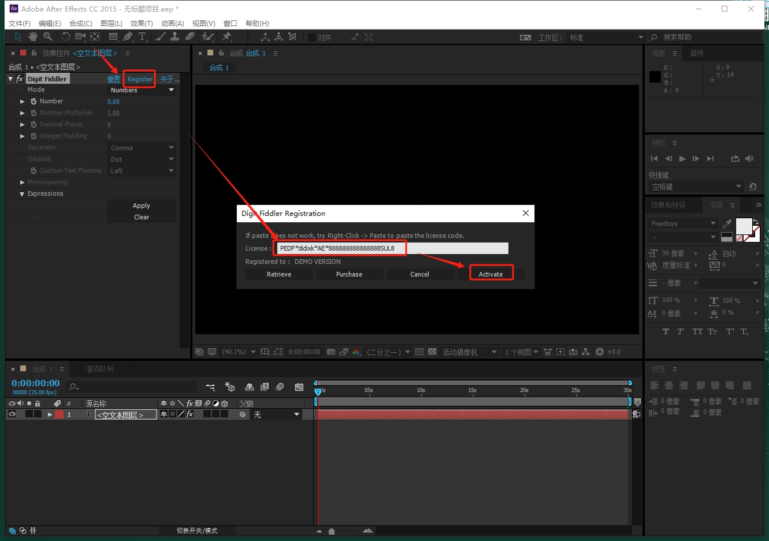The width and height of the screenshot is (769, 541).
Task: Hide the empty text layer with the eye icon
Action: tap(12, 414)
